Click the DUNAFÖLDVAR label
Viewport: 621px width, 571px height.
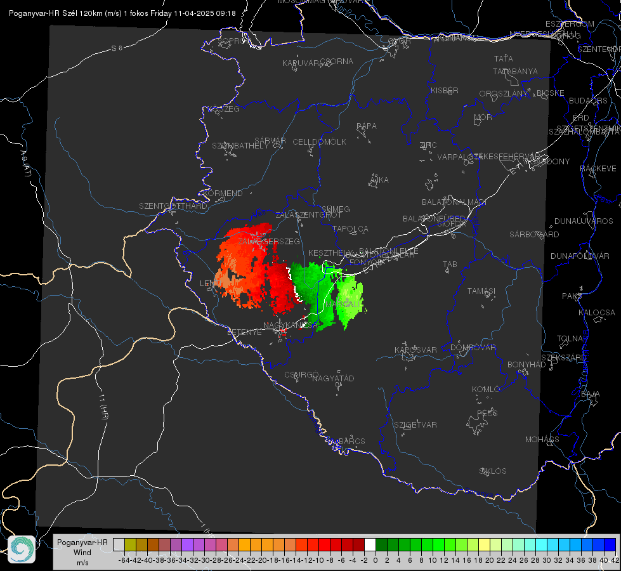[x=580, y=256]
